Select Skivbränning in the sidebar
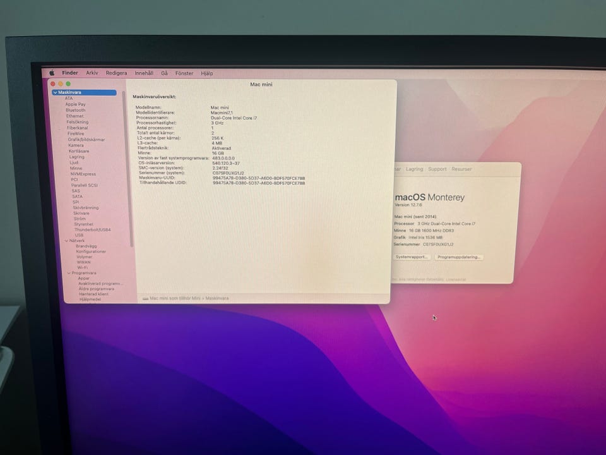Image resolution: width=606 pixels, height=455 pixels. pyautogui.click(x=86, y=208)
